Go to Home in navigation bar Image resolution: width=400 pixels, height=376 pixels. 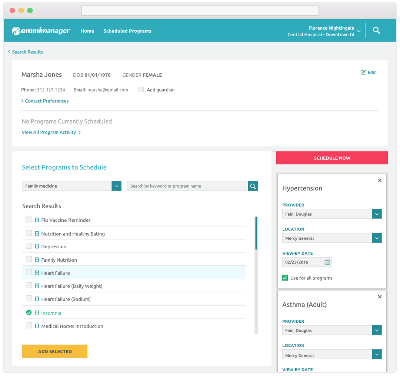pyautogui.click(x=87, y=31)
